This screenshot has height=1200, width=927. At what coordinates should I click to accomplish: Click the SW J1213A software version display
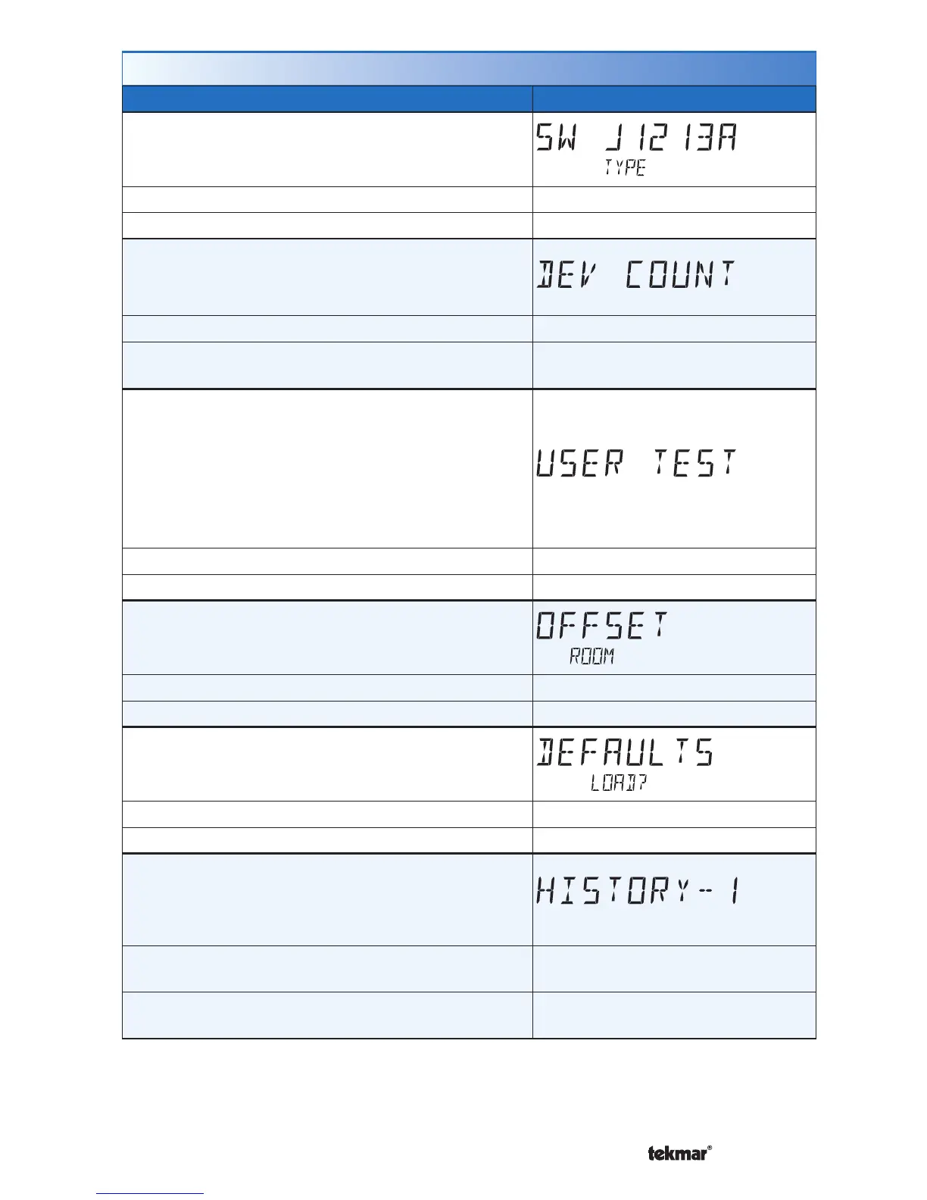coord(636,139)
